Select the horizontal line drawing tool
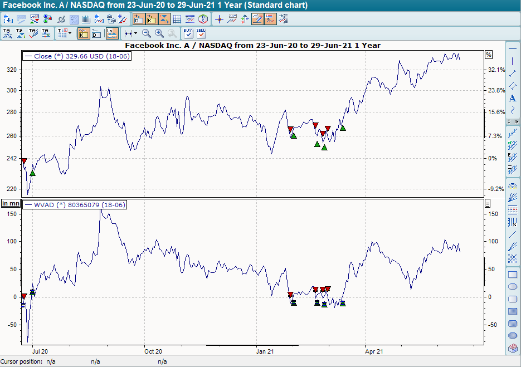The image size is (521, 367). [513, 48]
